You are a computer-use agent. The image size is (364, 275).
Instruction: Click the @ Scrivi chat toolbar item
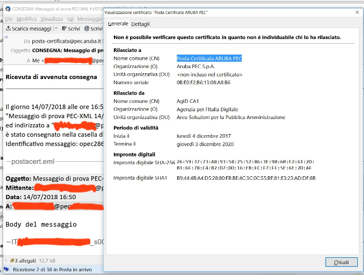[93, 29]
